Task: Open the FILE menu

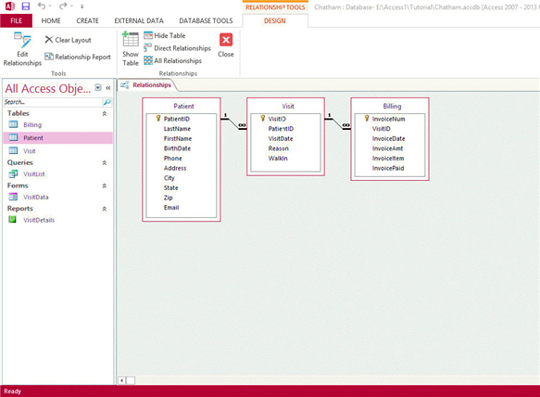Action: 16,20
